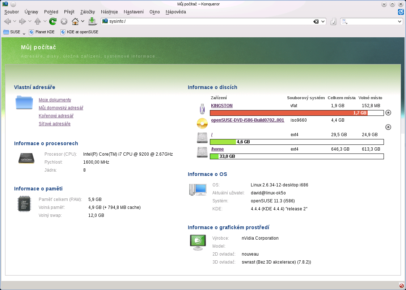406x290 pixels.
Task: Open the Kořenový adresář link
Action: click(x=56, y=116)
